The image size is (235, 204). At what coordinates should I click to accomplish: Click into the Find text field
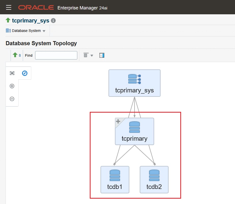(x=56, y=55)
